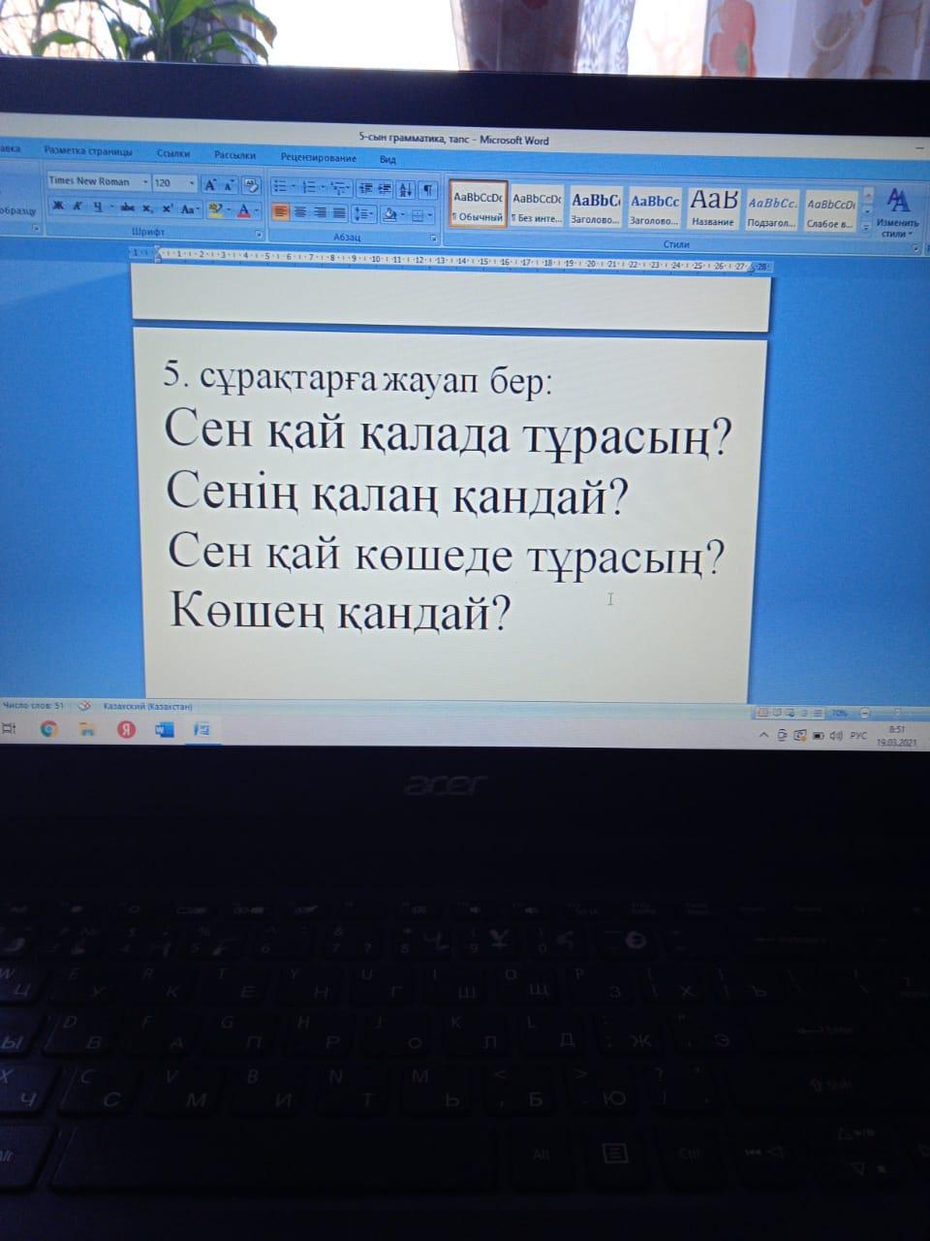The height and width of the screenshot is (1241, 930).
Task: Sort text with the A-Z icon
Action: 405,189
